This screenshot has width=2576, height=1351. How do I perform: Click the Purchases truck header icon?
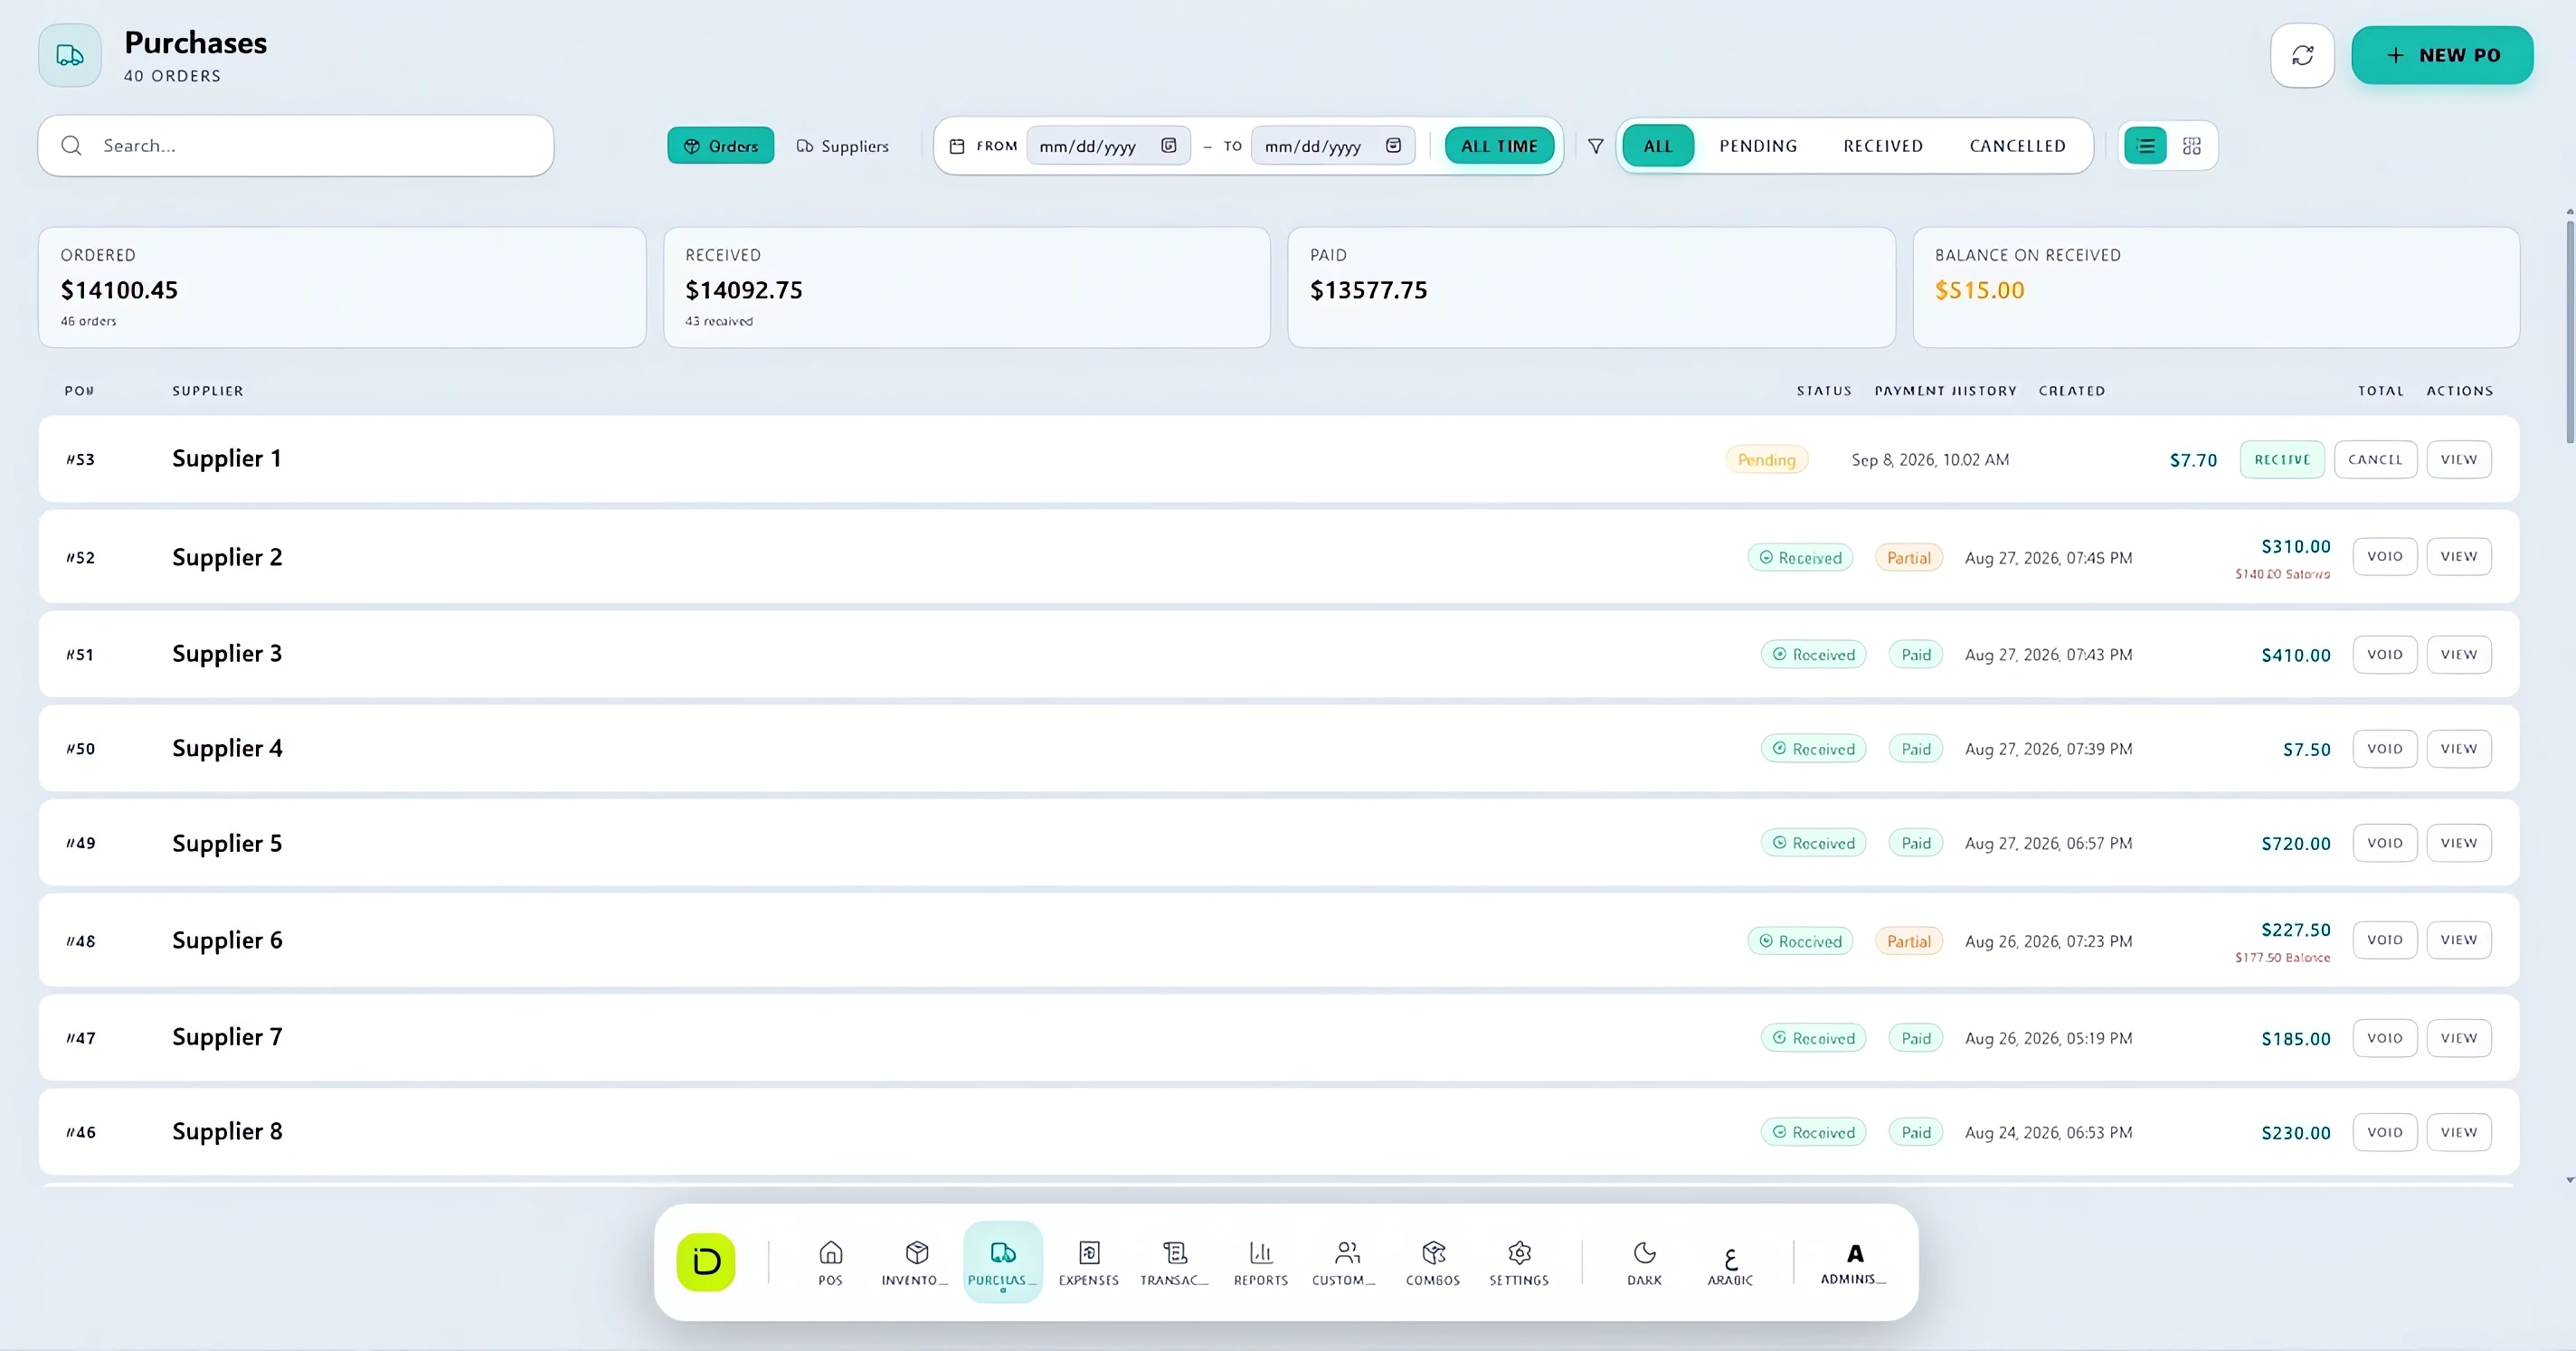point(70,55)
